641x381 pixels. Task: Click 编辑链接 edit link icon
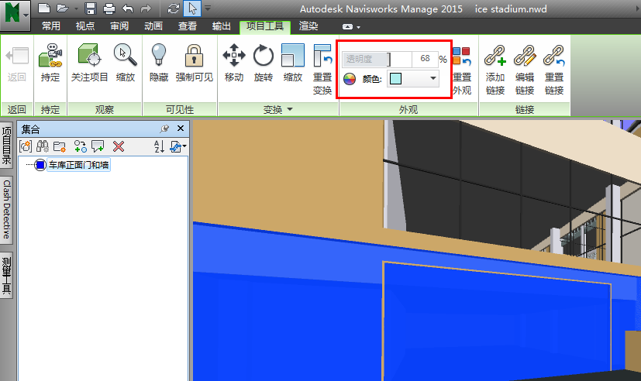point(525,56)
